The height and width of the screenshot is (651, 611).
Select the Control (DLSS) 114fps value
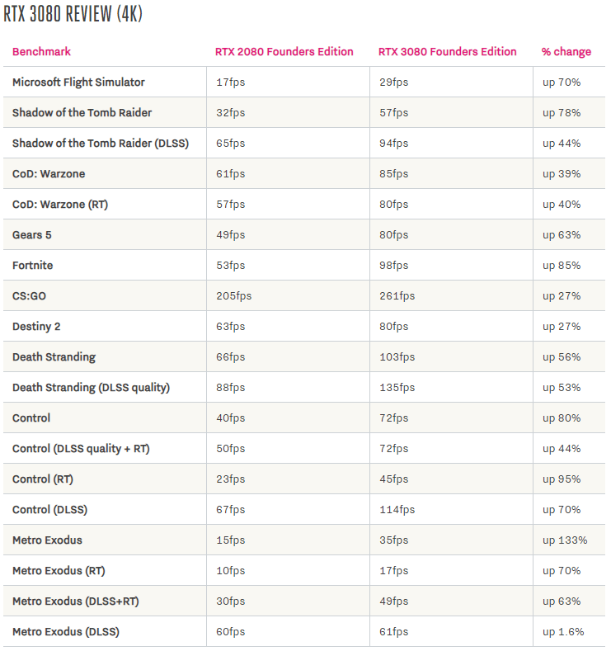[x=397, y=510]
